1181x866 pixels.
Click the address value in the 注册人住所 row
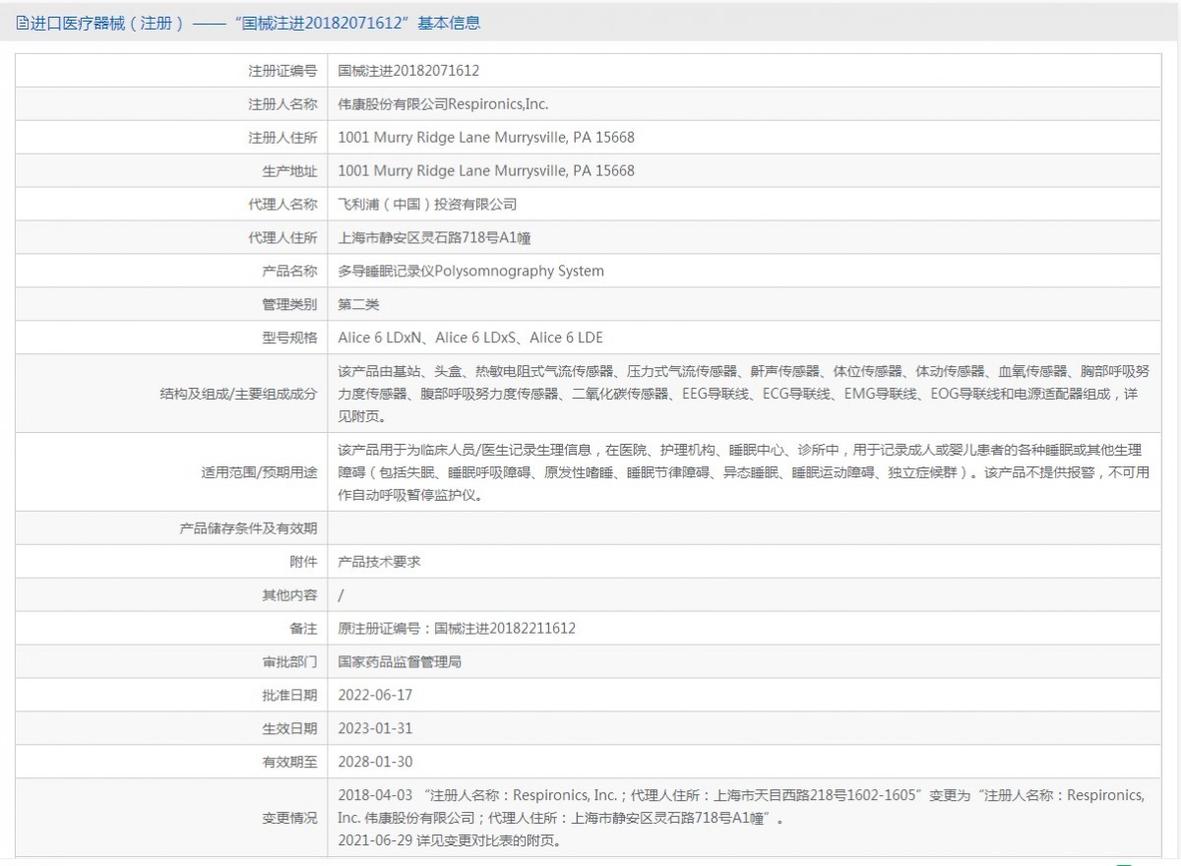point(486,138)
